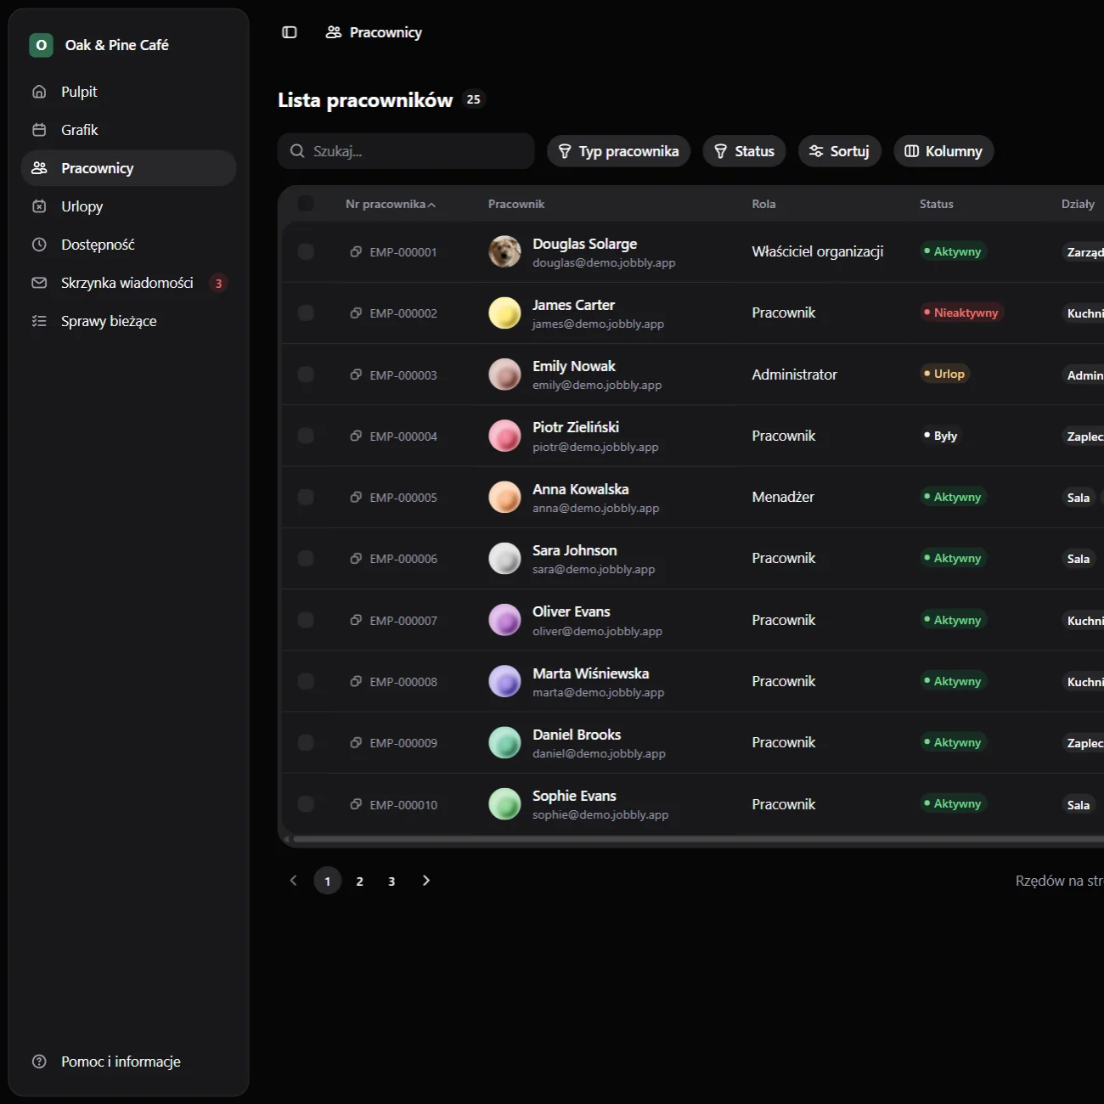This screenshot has width=1104, height=1104.
Task: Toggle the sidebar panel icon
Action: point(290,32)
